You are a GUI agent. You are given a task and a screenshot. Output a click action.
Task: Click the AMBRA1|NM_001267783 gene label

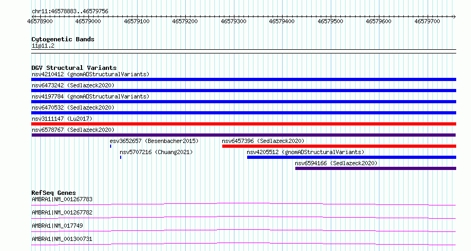click(x=62, y=199)
